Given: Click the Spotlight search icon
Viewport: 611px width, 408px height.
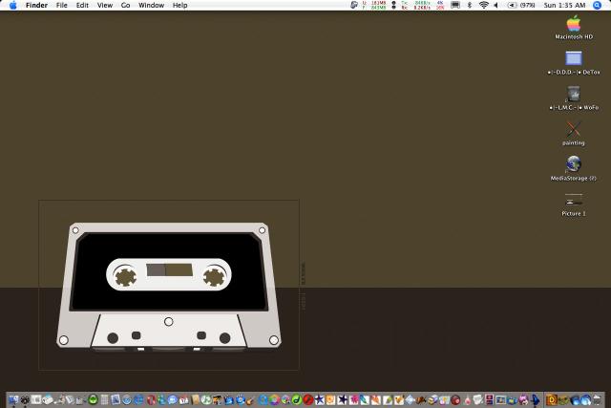Looking at the screenshot, I should 597,5.
